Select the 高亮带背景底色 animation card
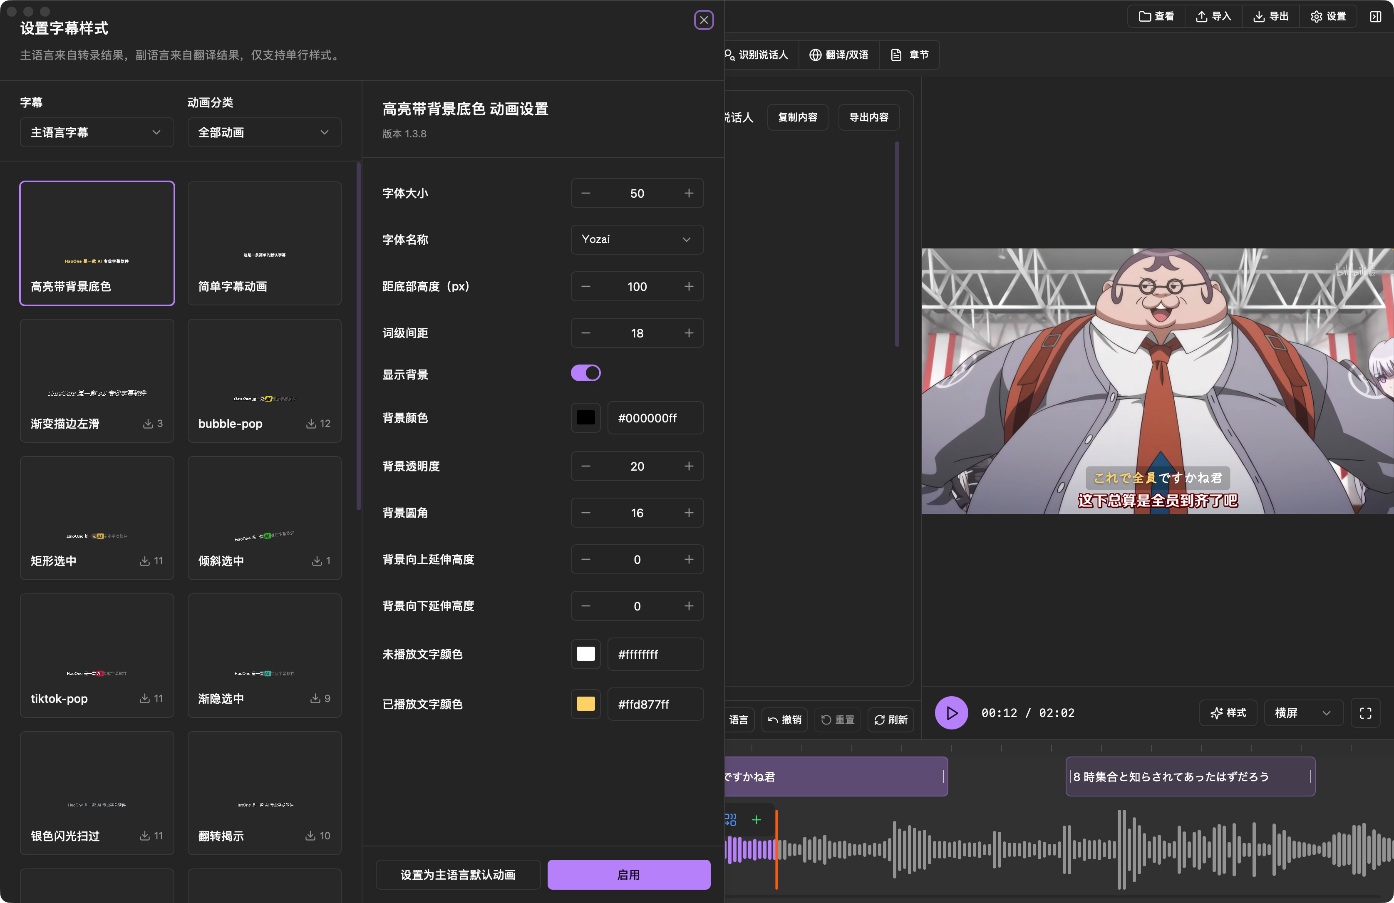This screenshot has width=1394, height=903. coord(97,243)
